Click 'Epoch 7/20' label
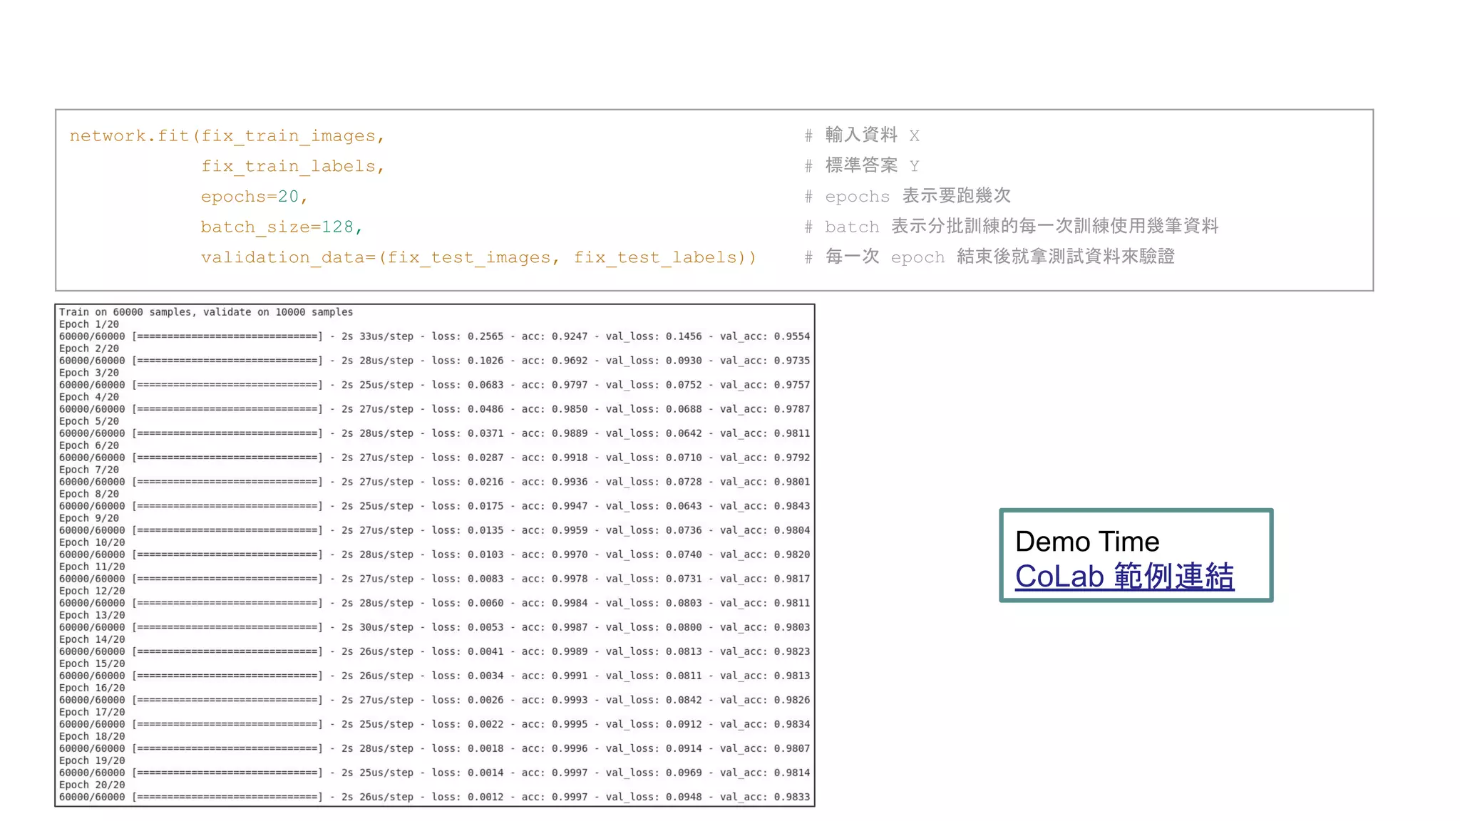Screen dimensions: 1460x821 point(89,470)
